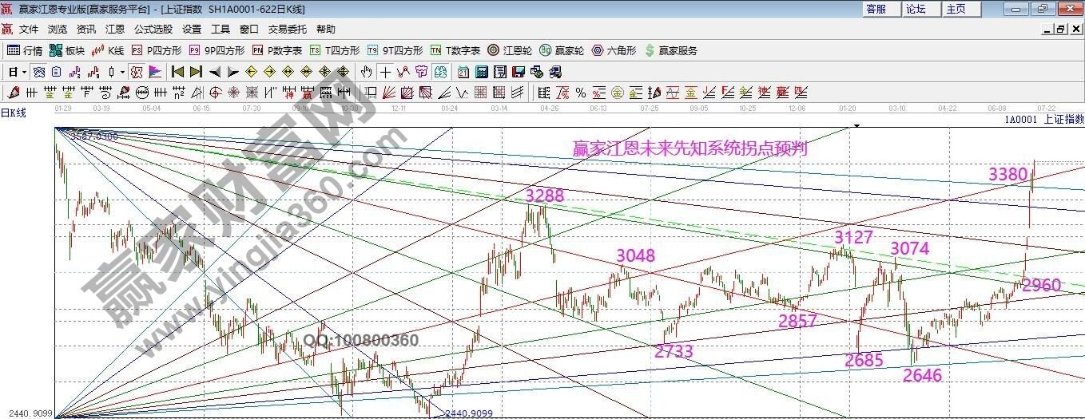Open the 江恩 menu
Viewport: 1085px width, 419px height.
pyautogui.click(x=115, y=29)
